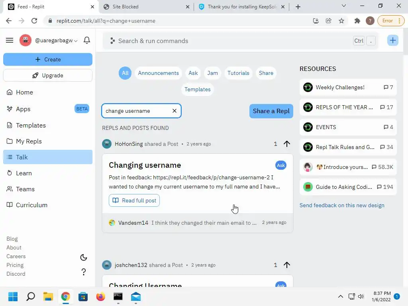Select the Templates filter pill

point(198,90)
